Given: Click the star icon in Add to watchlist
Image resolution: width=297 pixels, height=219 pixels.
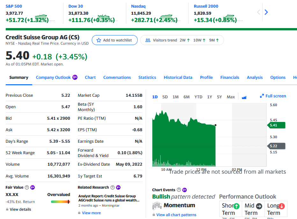Looking at the screenshot, I should [x=99, y=40].
